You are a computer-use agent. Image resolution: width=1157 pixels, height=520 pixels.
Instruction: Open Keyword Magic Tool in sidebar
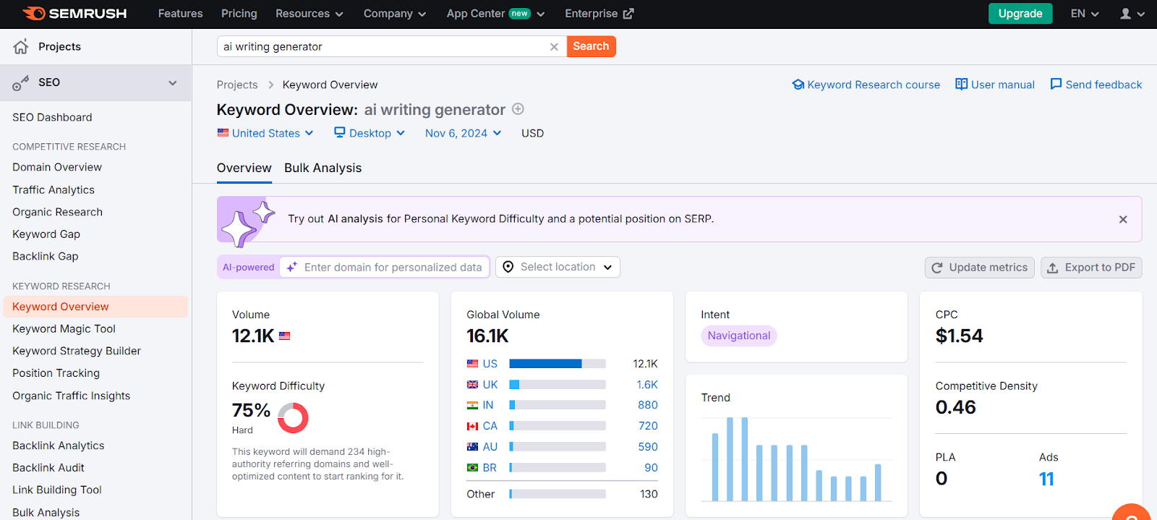[x=64, y=329]
